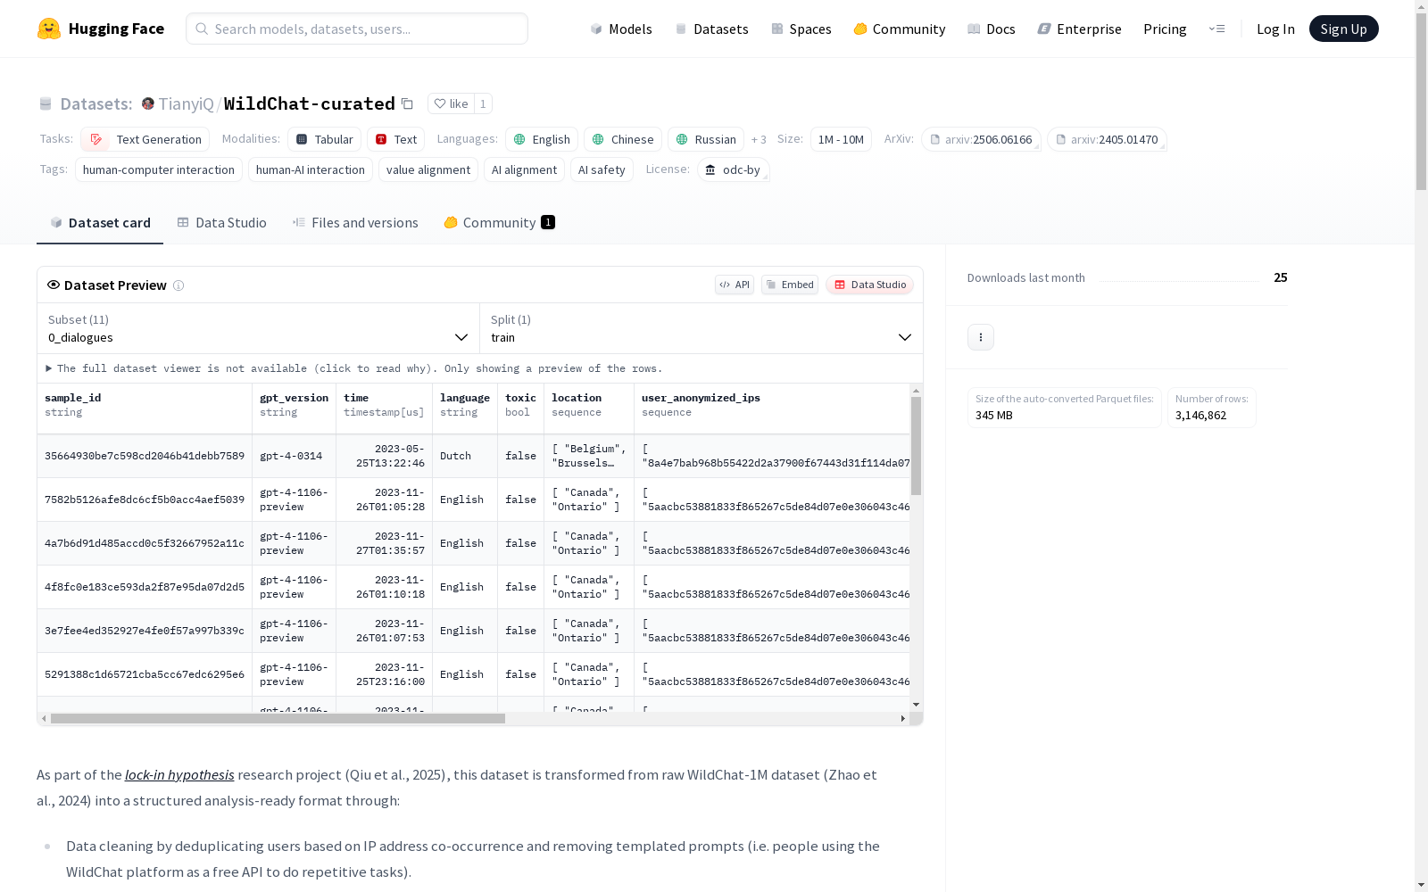Open Community in top navigation
The image size is (1428, 892).
(x=900, y=29)
